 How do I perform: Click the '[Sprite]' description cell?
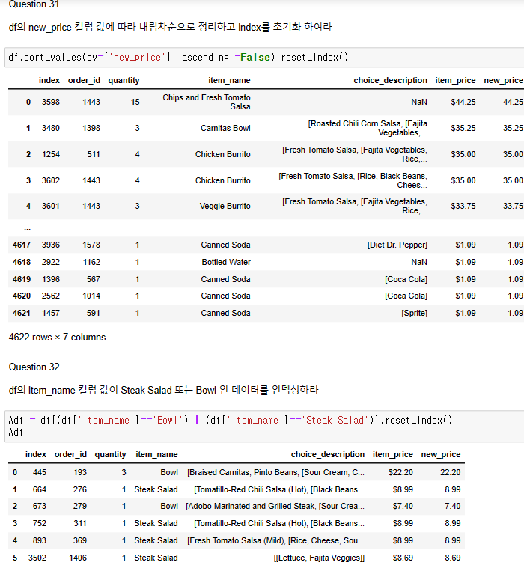pos(414,313)
